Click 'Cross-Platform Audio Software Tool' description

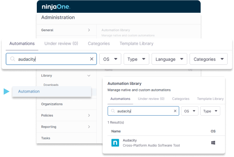(x=151, y=145)
